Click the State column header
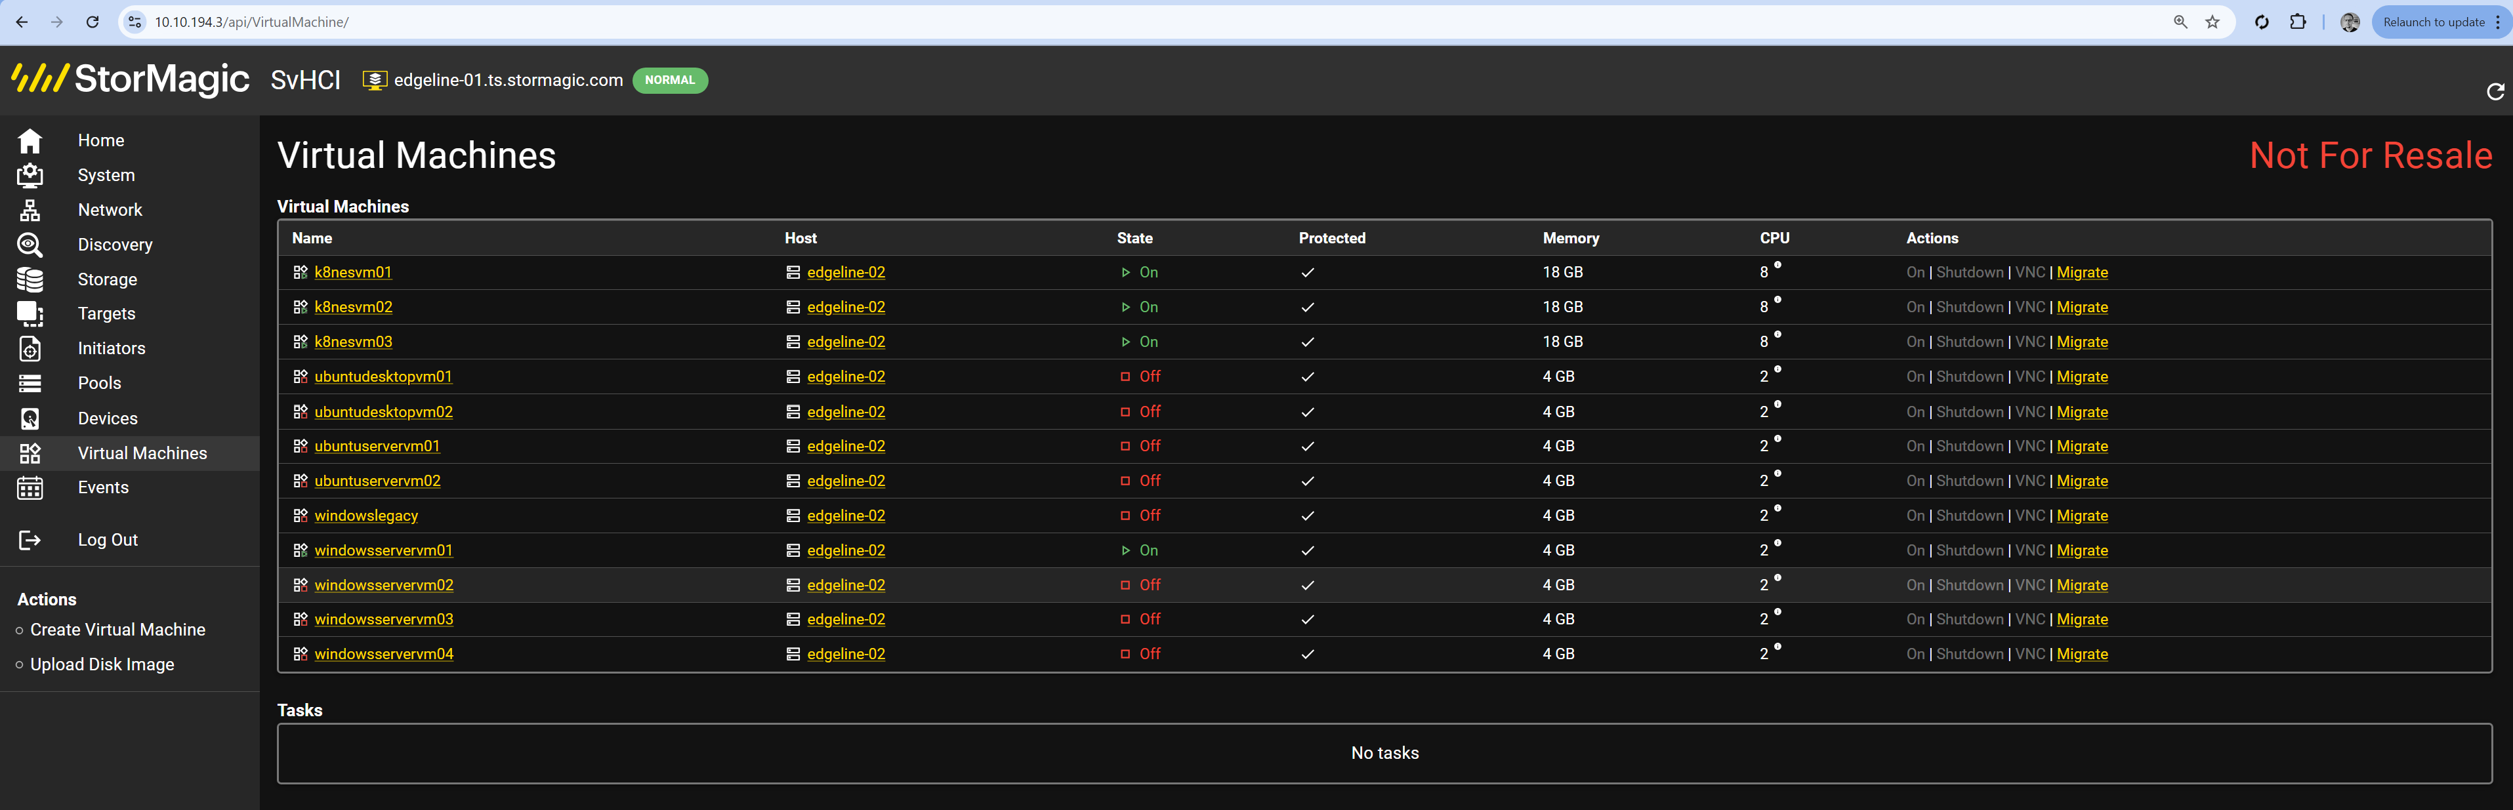Image resolution: width=2513 pixels, height=810 pixels. coord(1134,238)
